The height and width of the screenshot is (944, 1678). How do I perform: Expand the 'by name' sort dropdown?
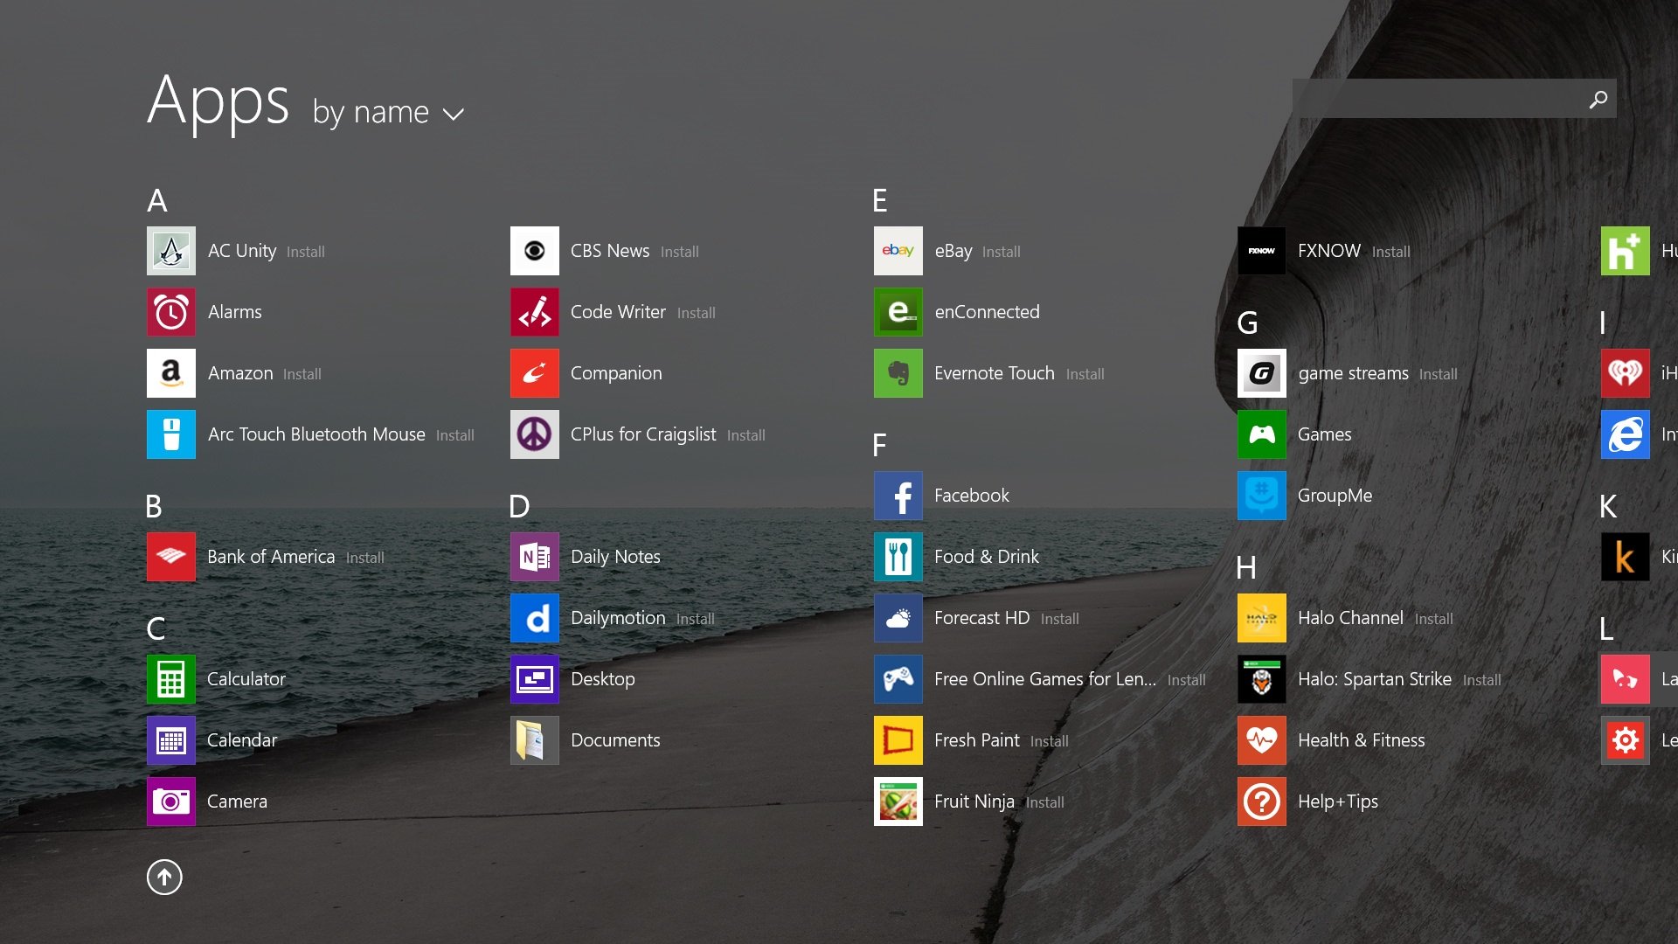[x=388, y=113]
